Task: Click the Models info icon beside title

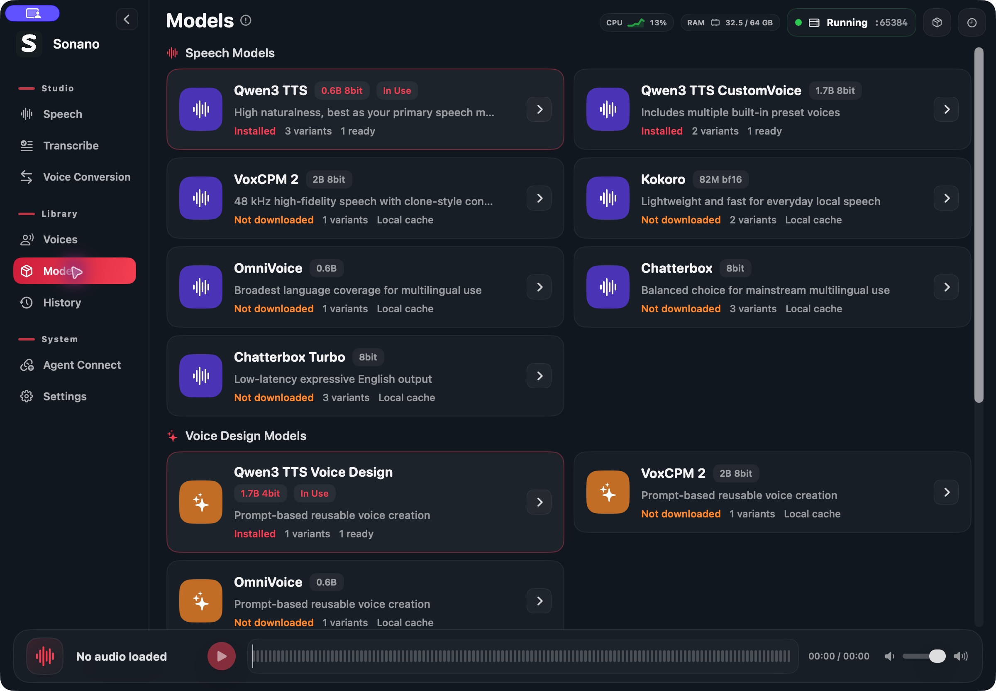Action: coord(246,20)
